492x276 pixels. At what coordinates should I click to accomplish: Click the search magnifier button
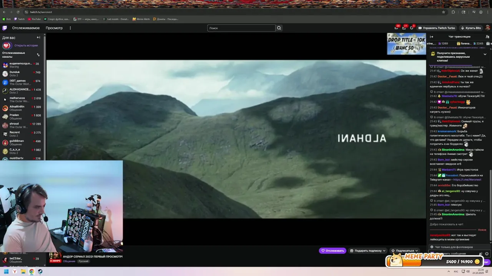(x=279, y=28)
